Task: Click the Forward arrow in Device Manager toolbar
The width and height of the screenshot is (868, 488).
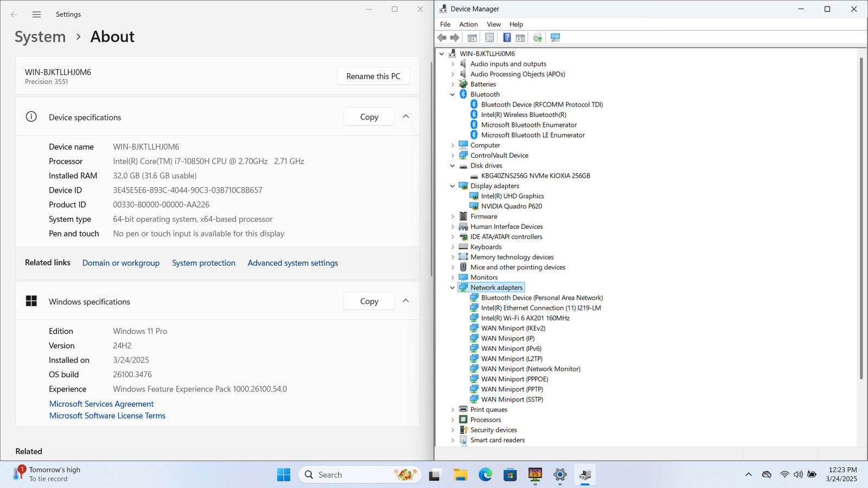Action: (x=455, y=37)
